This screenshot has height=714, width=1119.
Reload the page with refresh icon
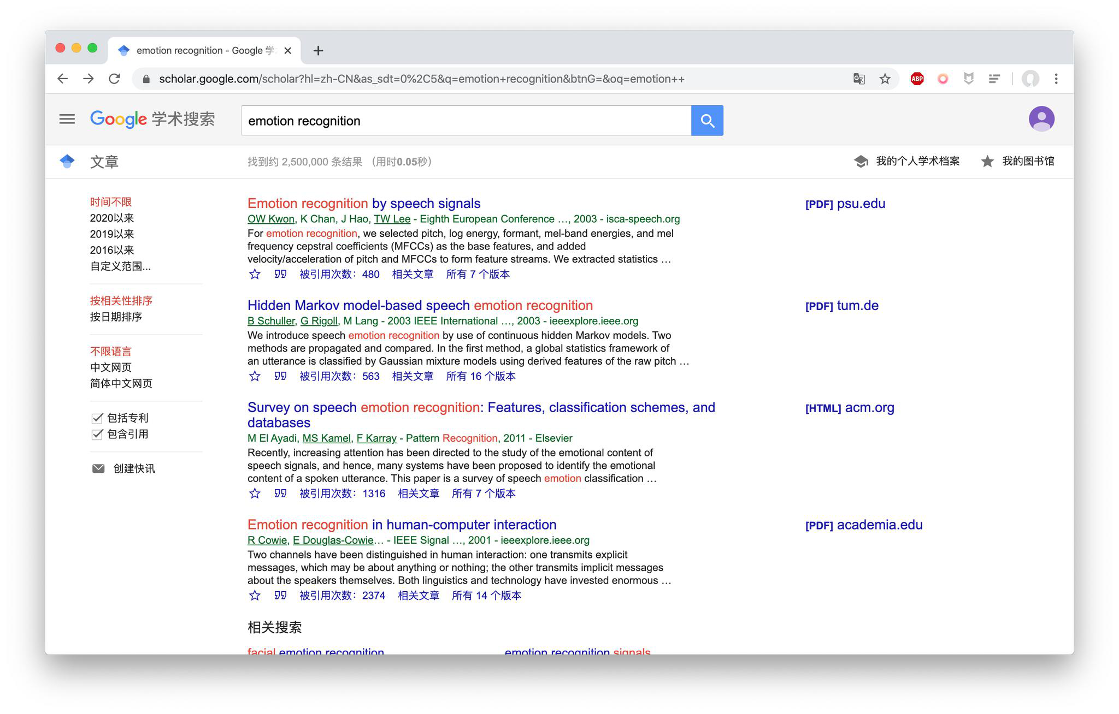point(114,79)
